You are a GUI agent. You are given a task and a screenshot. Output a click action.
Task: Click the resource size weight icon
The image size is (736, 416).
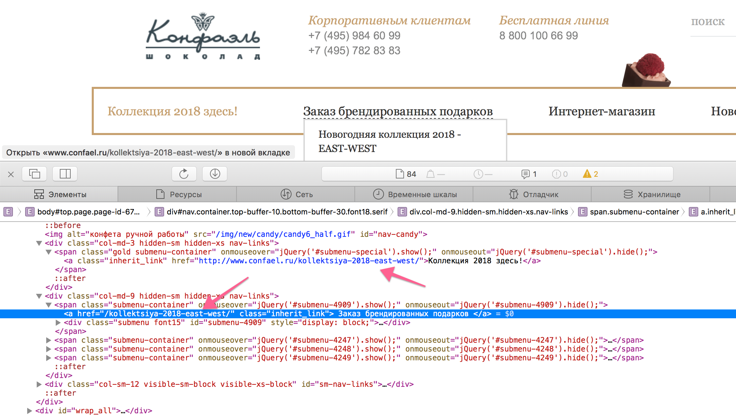431,174
